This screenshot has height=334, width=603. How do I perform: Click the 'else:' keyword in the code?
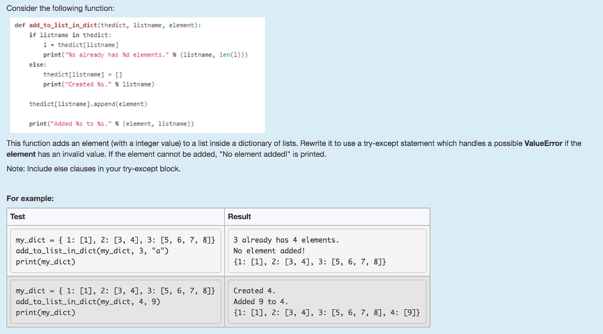38,65
